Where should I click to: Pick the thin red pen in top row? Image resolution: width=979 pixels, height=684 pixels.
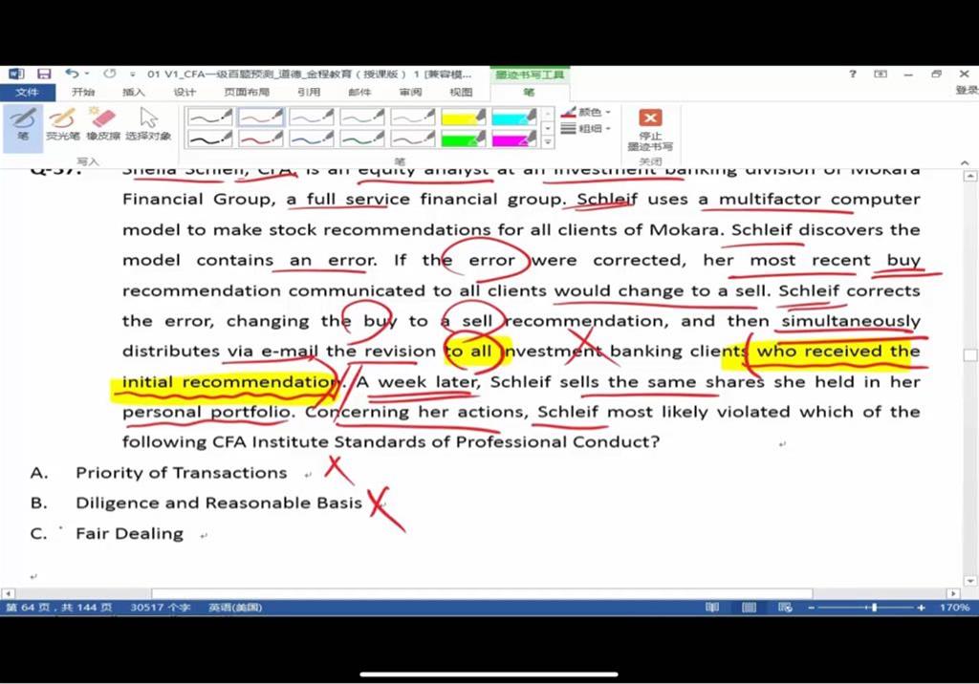coord(260,117)
